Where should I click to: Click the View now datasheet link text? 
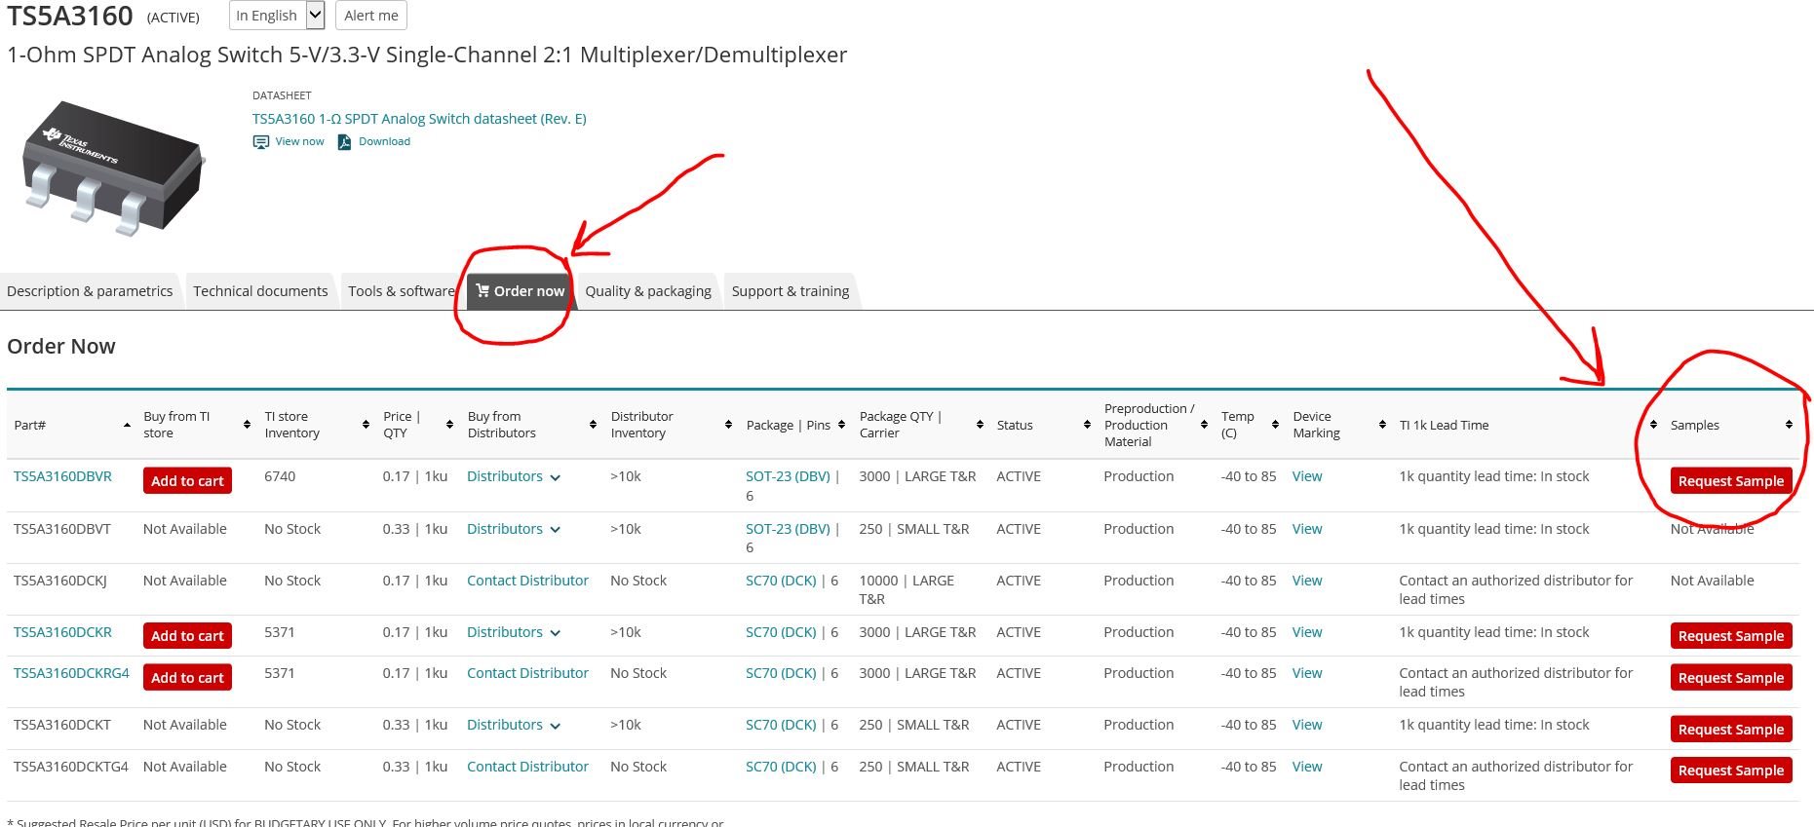[x=299, y=141]
